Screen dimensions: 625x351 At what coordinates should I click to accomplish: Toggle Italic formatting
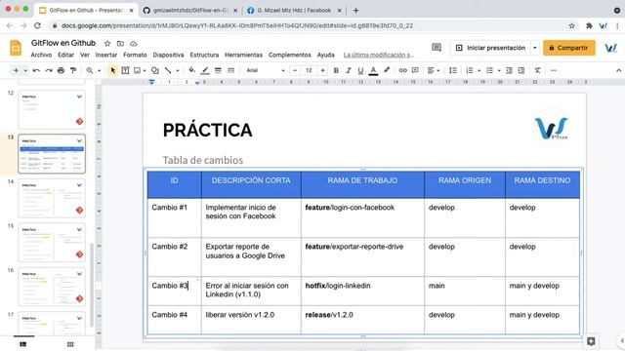coord(349,70)
